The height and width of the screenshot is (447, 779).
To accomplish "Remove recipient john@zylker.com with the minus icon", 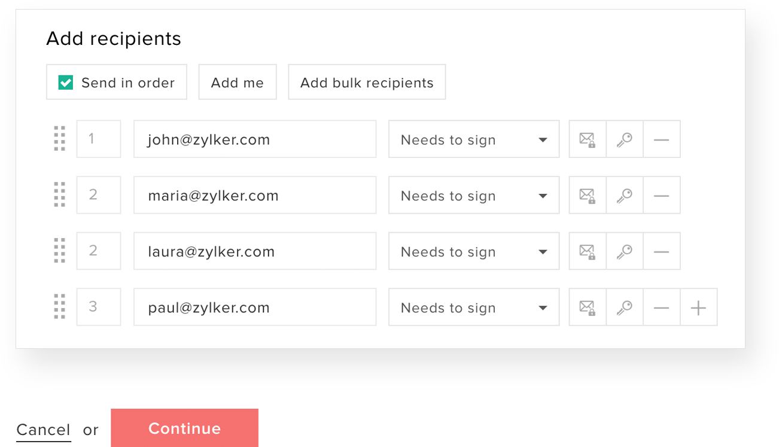I will (x=662, y=139).
